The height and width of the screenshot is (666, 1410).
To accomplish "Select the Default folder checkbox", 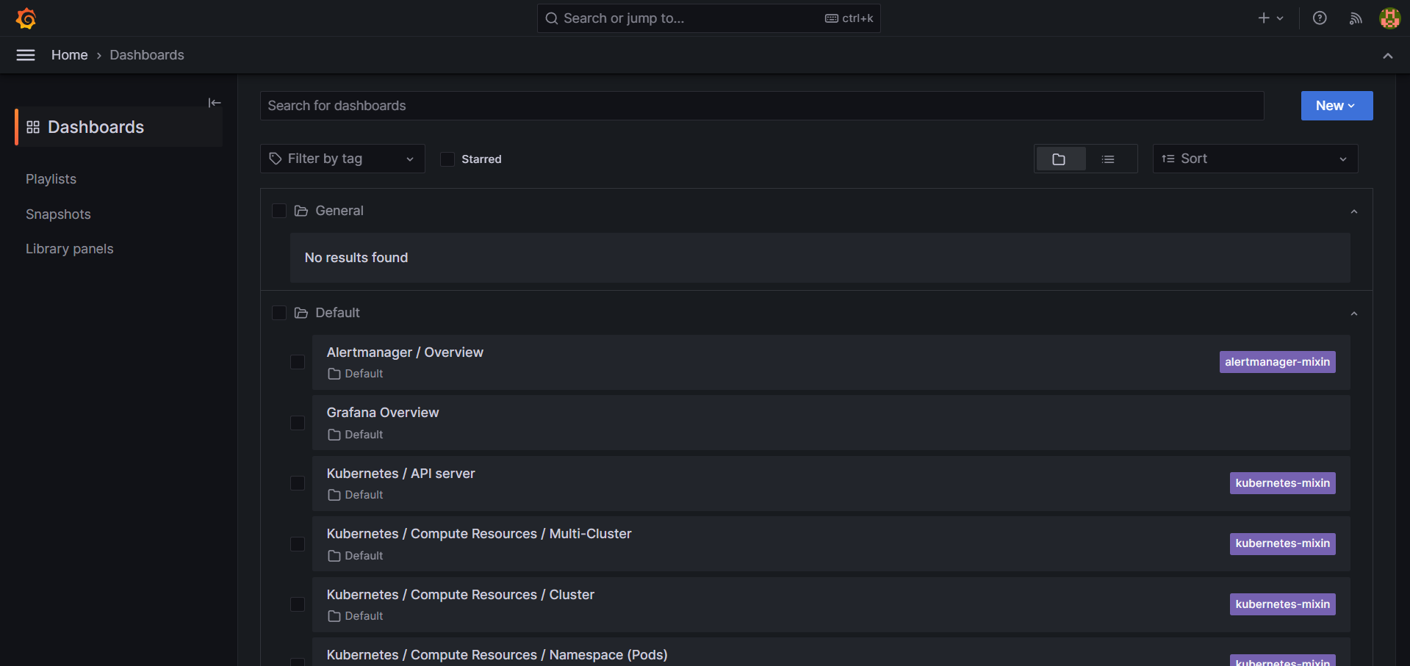I will [x=279, y=314].
